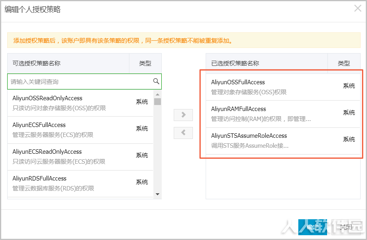
Task: Click description 只读访问对象存储服务(OSS)的权限
Action: pos(59,108)
